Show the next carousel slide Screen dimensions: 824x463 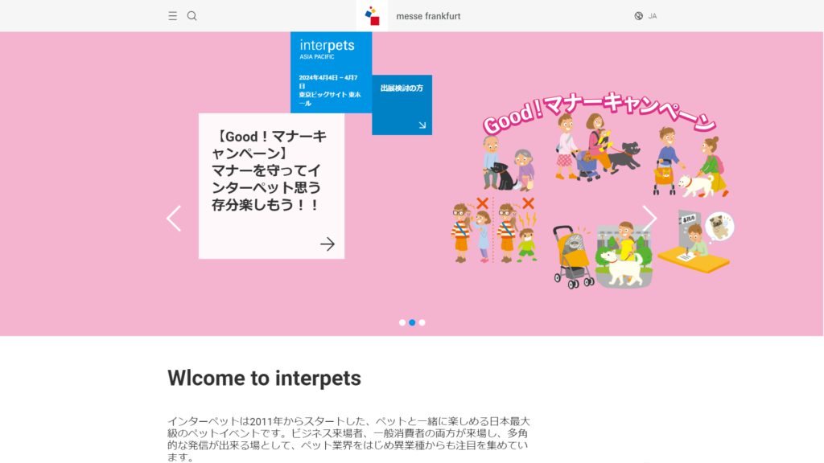pos(649,219)
